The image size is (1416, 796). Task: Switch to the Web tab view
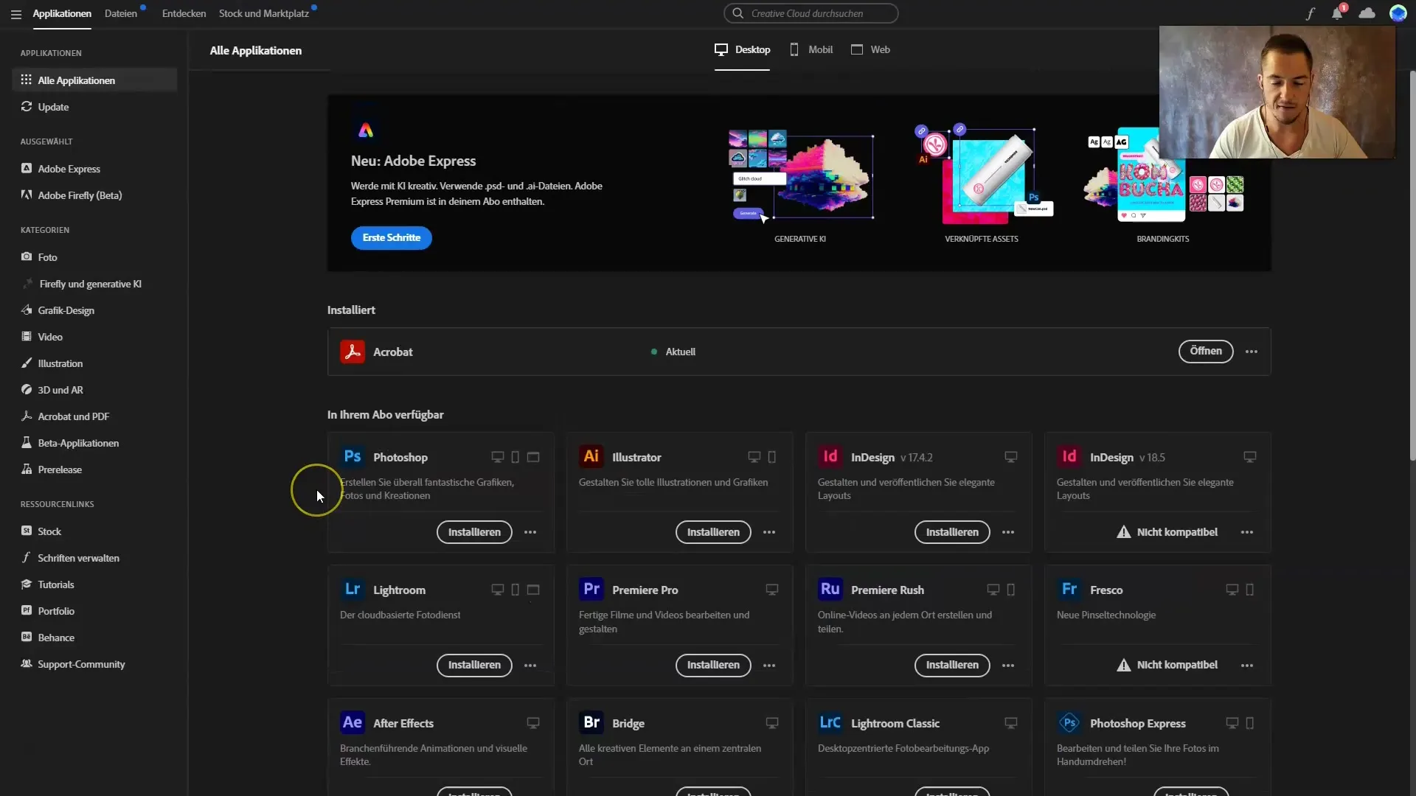tap(870, 49)
